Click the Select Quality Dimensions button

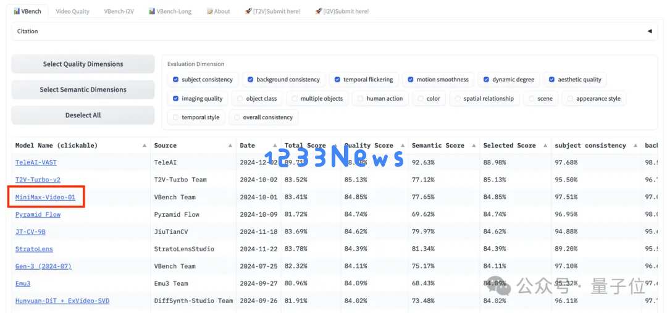tap(83, 64)
